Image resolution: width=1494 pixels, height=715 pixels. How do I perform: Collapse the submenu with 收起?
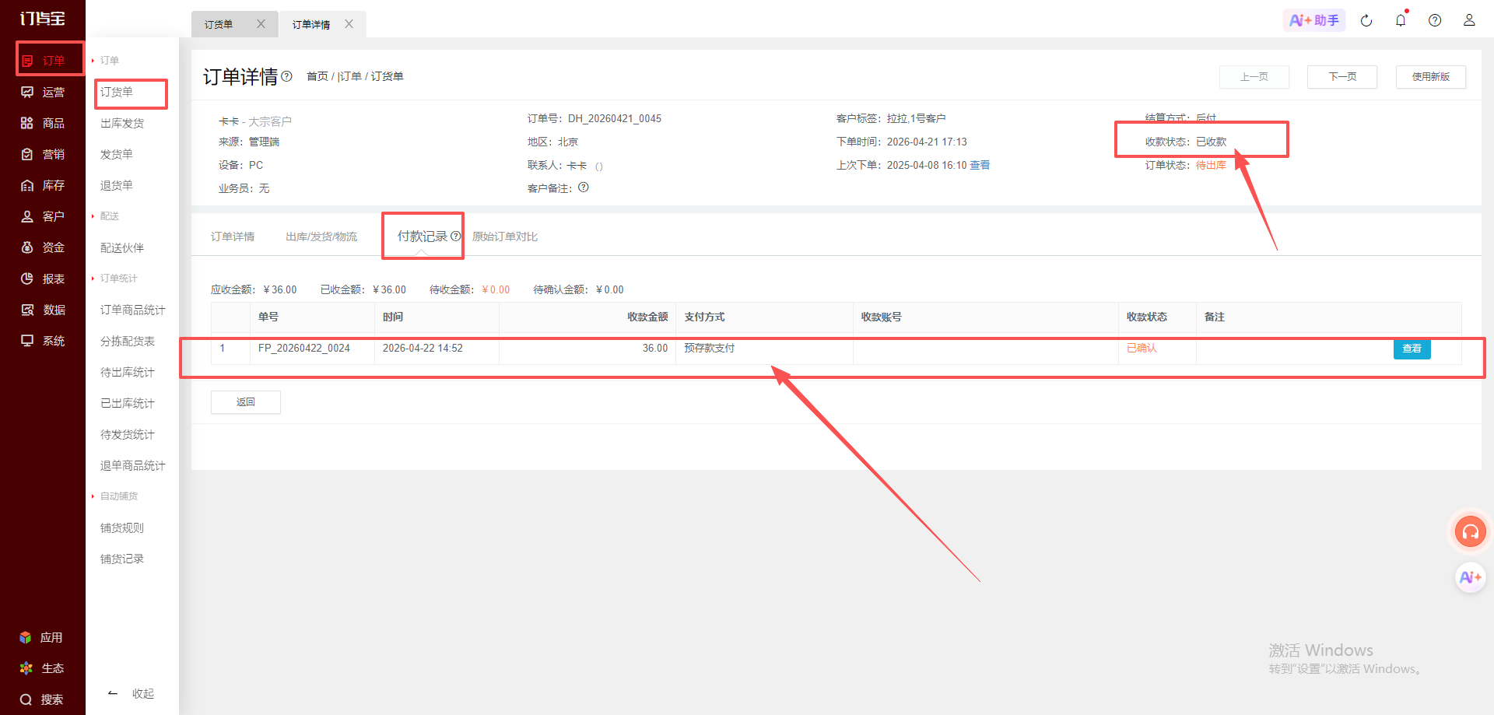[x=132, y=693]
